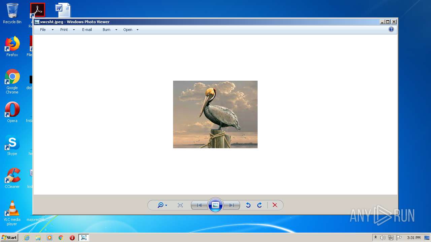Rotate the photo clockwise
The image size is (431, 242).
[260, 205]
